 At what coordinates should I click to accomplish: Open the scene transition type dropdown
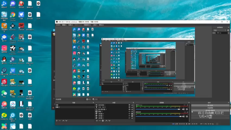tap(219, 30)
